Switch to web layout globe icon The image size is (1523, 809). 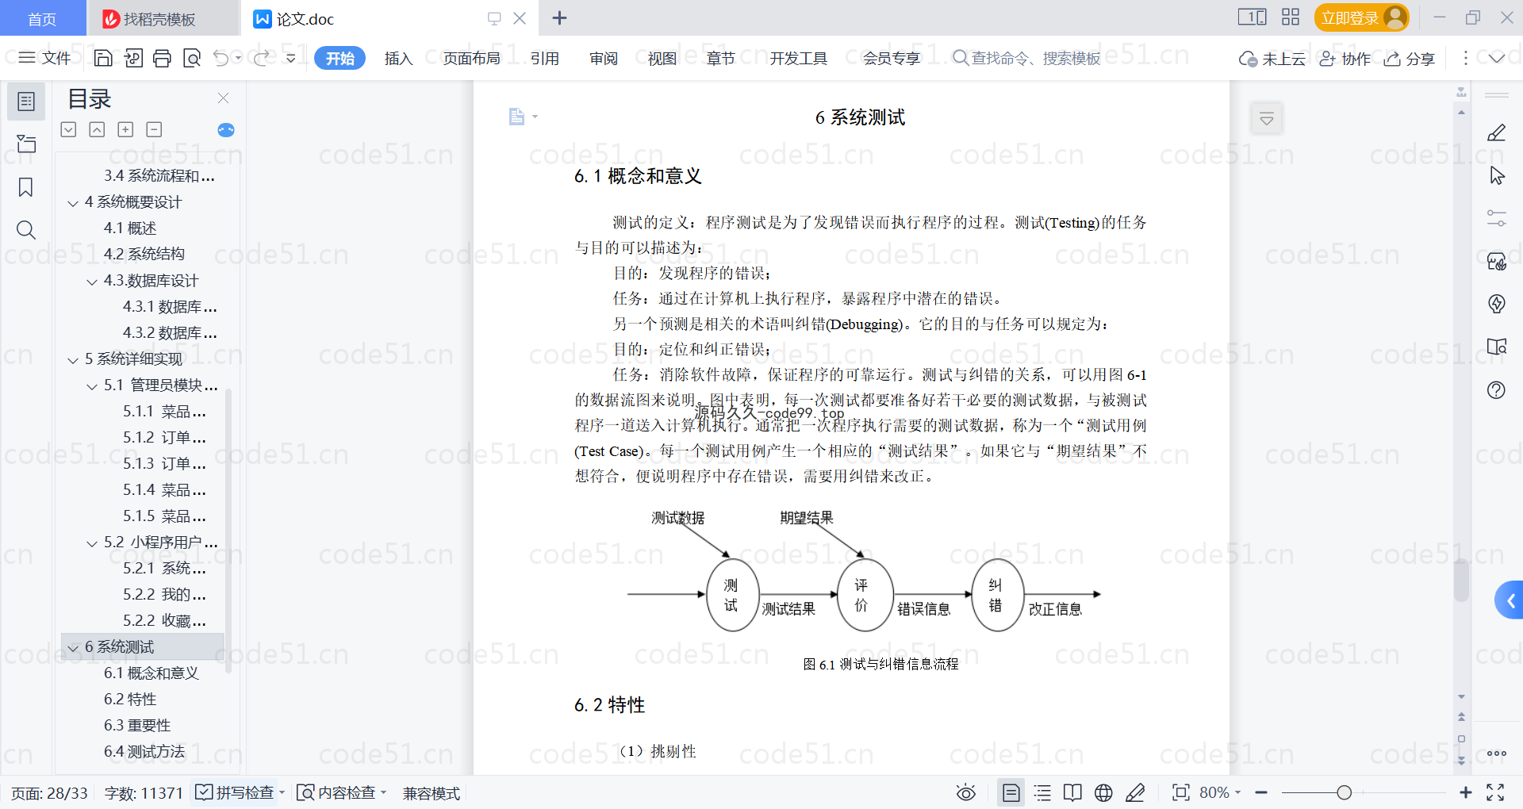[1103, 792]
